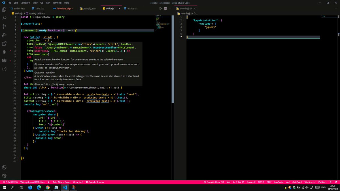340x191 pixels.
Task: Open the Terminal menu
Action: (58, 3)
